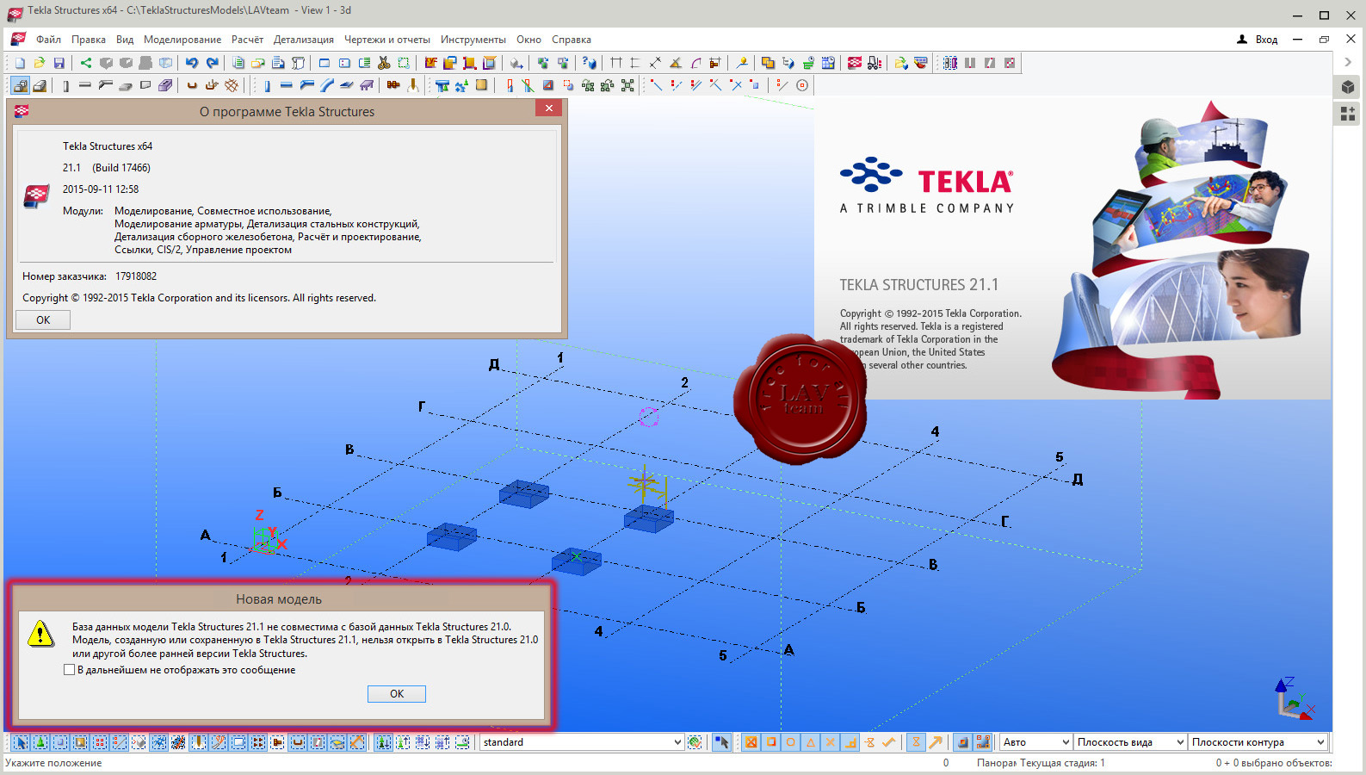Open the Справка menu
The height and width of the screenshot is (775, 1366).
click(x=572, y=40)
